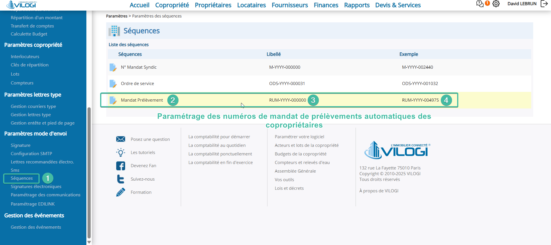Open the Accueil menu
Viewport: 551px width, 245px height.
coord(139,5)
